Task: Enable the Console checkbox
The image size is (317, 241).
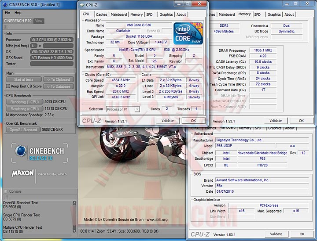Action: pos(6,191)
